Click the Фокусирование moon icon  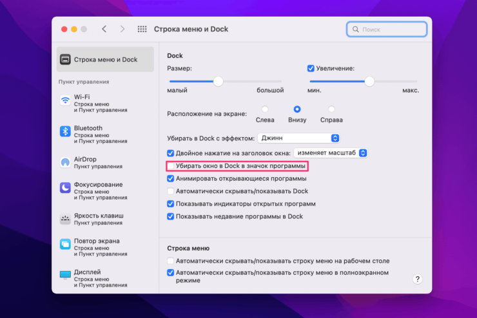pyautogui.click(x=65, y=188)
